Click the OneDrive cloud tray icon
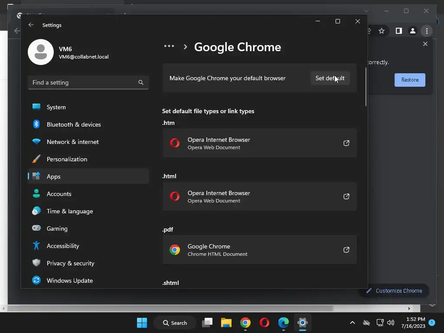This screenshot has height=333, width=444. (366, 323)
